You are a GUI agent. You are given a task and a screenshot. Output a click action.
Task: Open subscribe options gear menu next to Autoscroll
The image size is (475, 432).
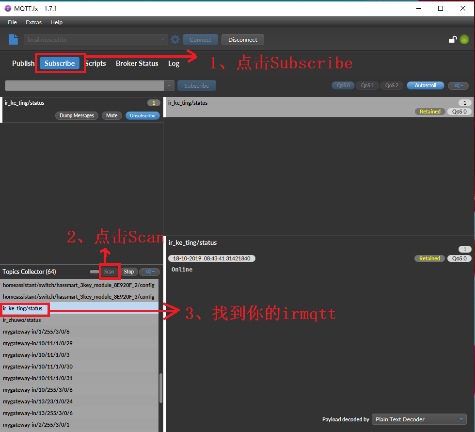pyautogui.click(x=459, y=86)
